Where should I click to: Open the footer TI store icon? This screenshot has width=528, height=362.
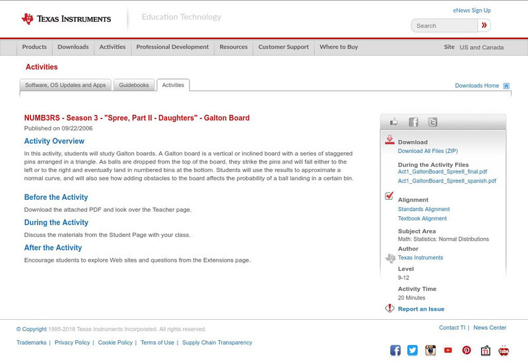point(485,350)
